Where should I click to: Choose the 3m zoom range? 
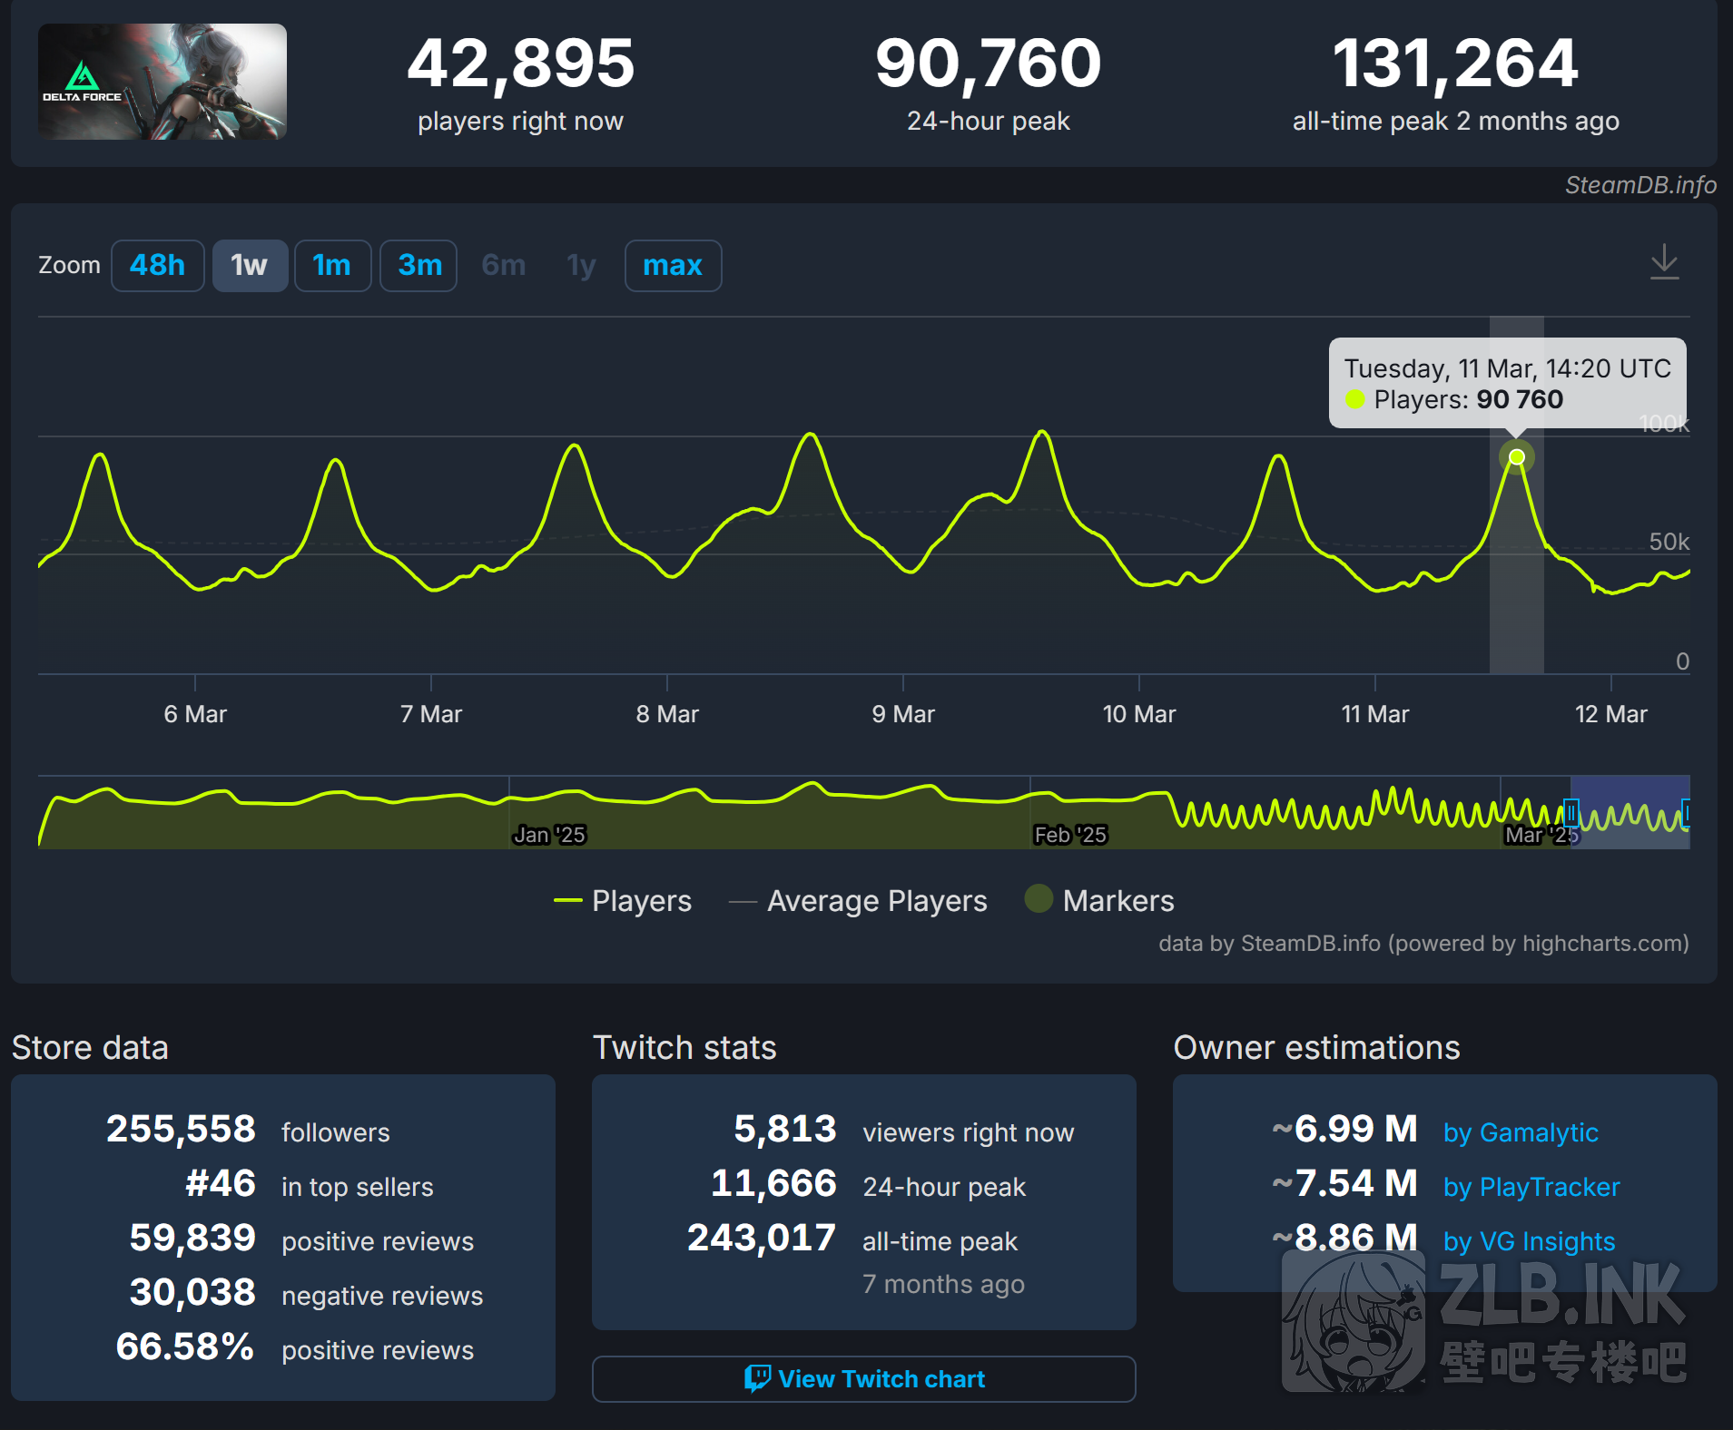click(418, 266)
